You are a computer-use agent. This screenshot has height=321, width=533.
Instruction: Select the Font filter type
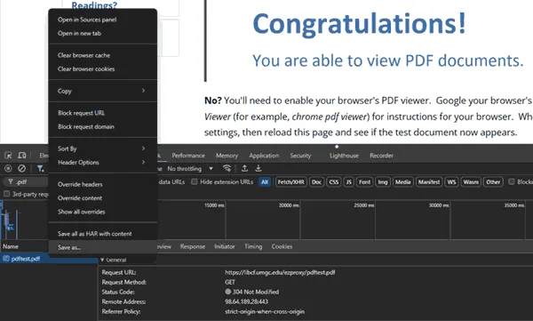pyautogui.click(x=365, y=182)
